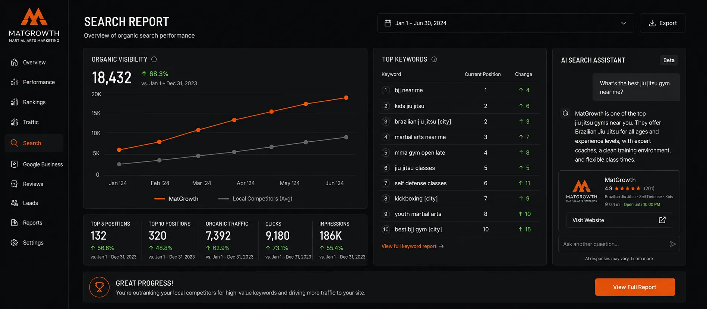
Task: Click the Learn more link
Action: tap(642, 259)
